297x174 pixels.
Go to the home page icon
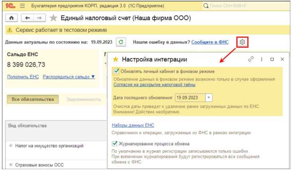(12, 18)
